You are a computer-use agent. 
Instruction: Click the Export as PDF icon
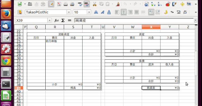click(x=59, y=4)
